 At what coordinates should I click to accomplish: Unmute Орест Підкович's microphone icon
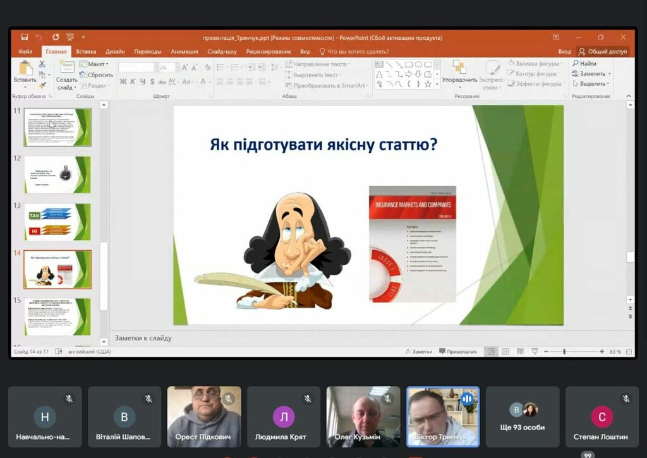pyautogui.click(x=228, y=399)
